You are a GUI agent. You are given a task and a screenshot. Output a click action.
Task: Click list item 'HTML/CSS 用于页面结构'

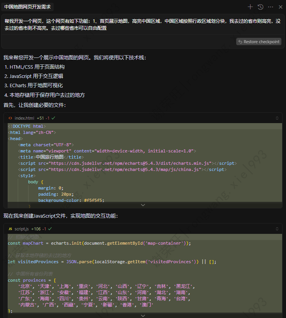pos(37,67)
